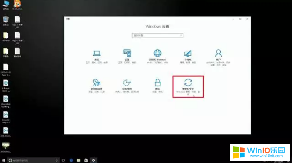292x163 pixels.
Task: Select the A Bright Future audio file
Action: 6,86
